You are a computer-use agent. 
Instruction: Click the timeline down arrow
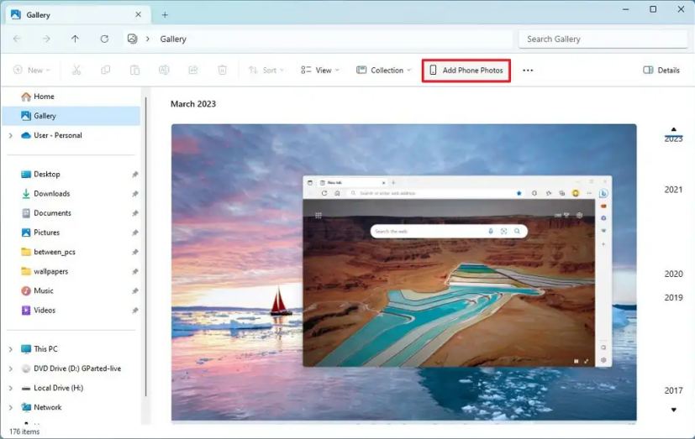pyautogui.click(x=674, y=410)
